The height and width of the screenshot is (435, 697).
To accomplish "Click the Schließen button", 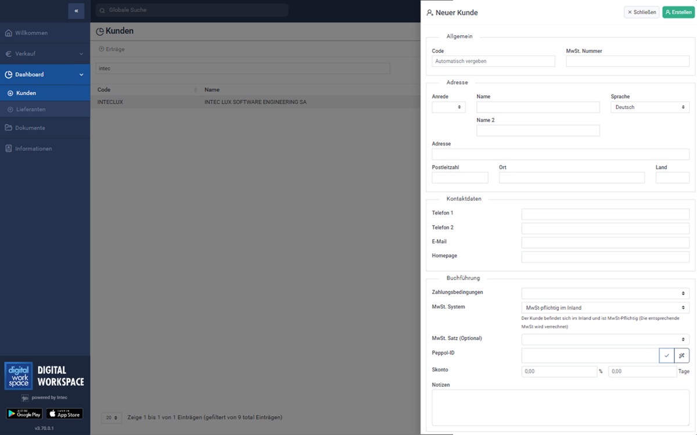I will coord(641,12).
